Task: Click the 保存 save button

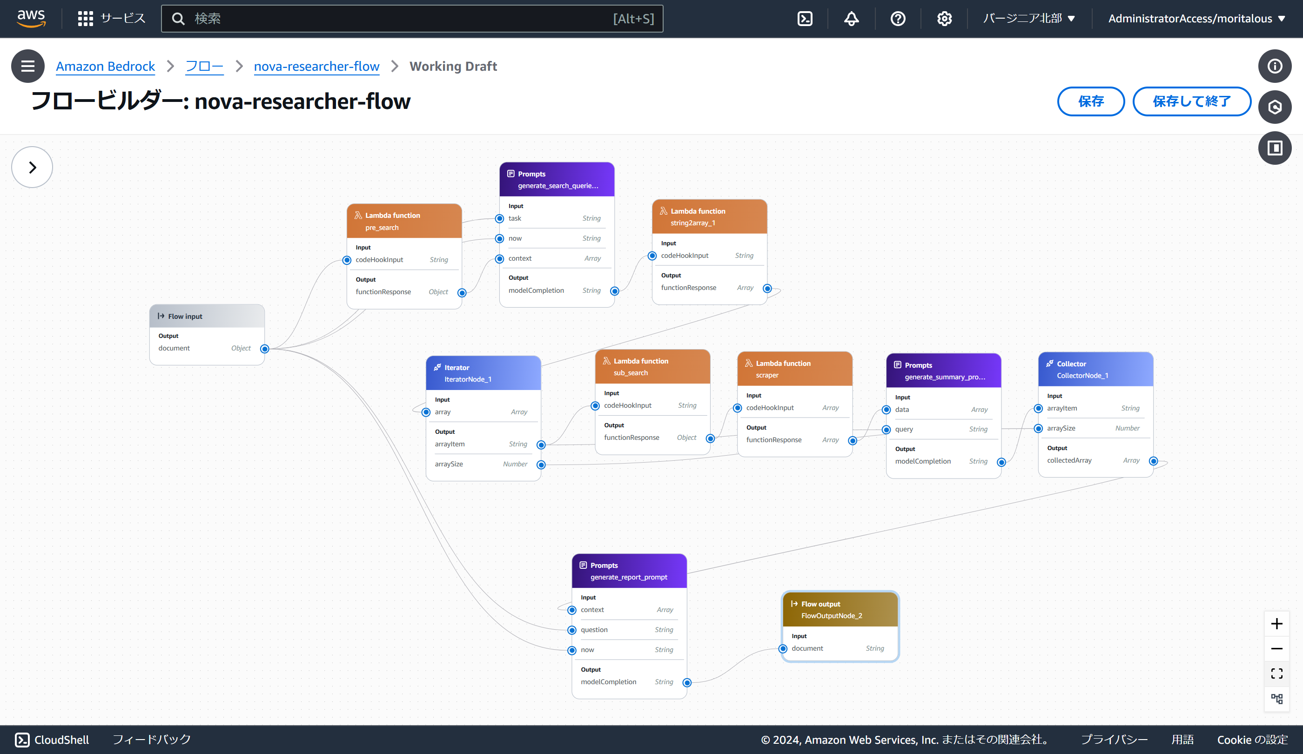Action: [x=1090, y=101]
